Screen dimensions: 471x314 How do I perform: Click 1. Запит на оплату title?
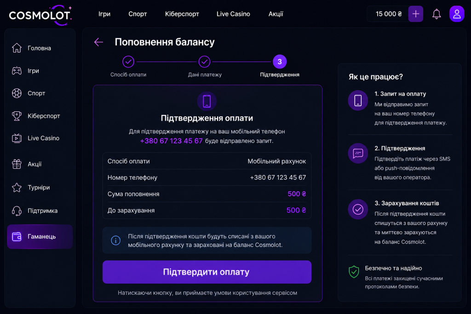pos(400,94)
